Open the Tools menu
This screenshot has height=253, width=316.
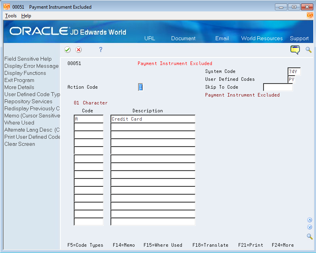(11, 16)
